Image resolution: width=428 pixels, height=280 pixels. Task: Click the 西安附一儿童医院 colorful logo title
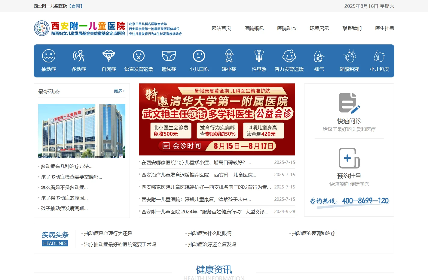pyautogui.click(x=88, y=26)
